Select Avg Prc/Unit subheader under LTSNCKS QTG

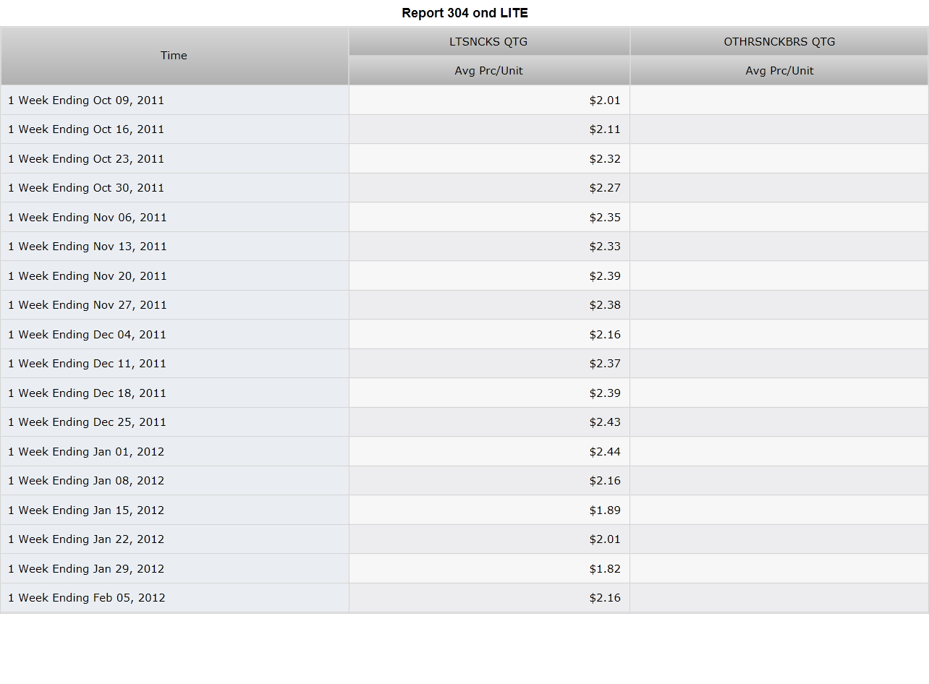point(489,71)
